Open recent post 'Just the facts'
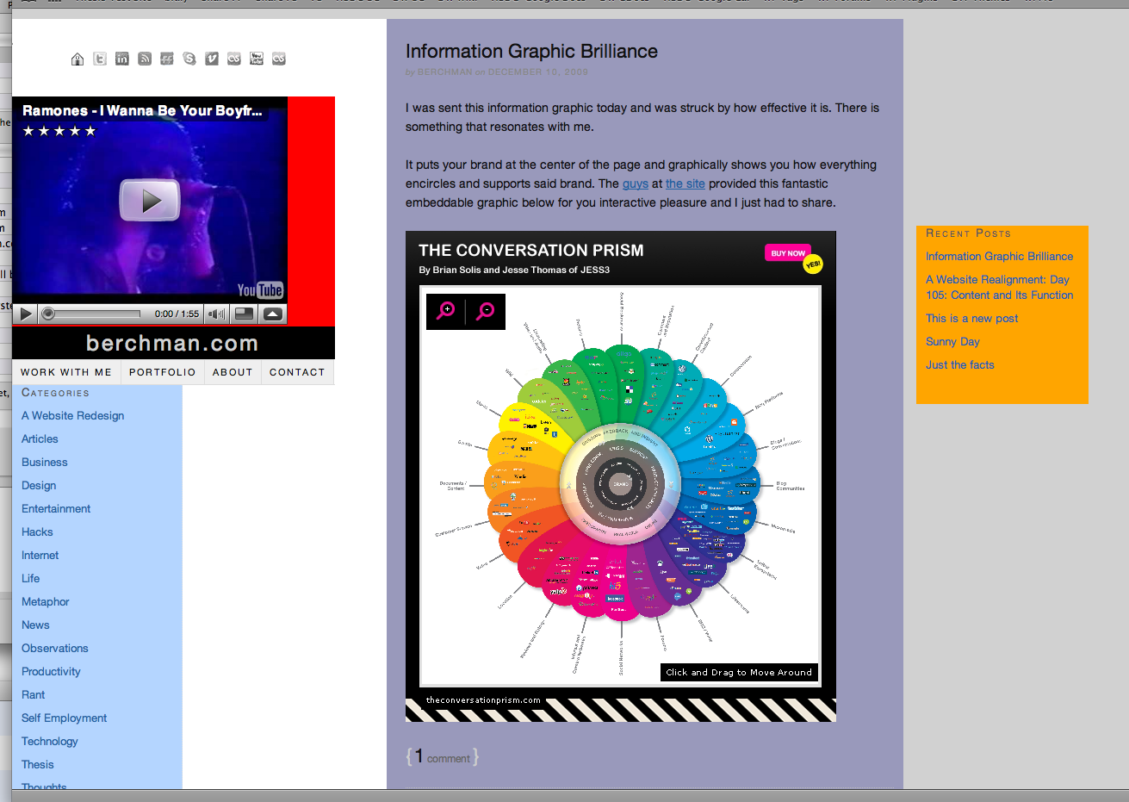The image size is (1129, 802). (x=960, y=364)
